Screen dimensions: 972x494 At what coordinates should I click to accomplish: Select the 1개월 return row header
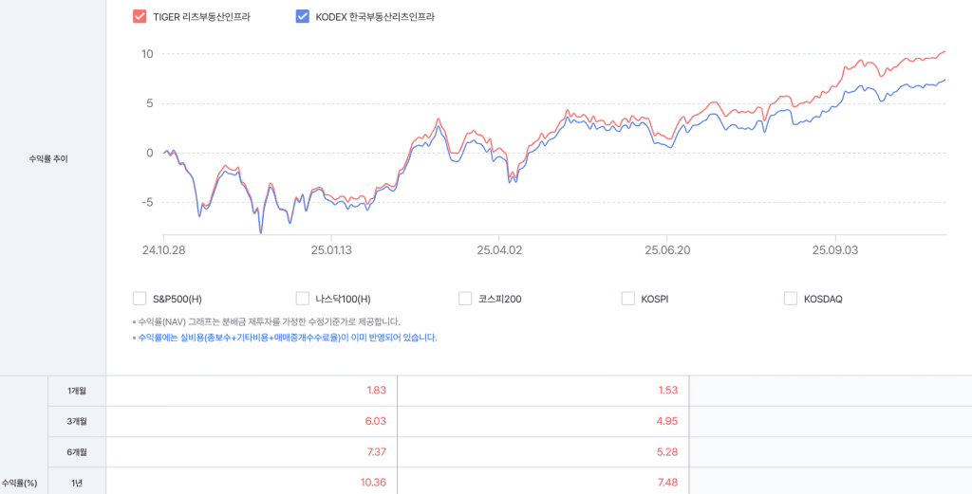(x=77, y=391)
